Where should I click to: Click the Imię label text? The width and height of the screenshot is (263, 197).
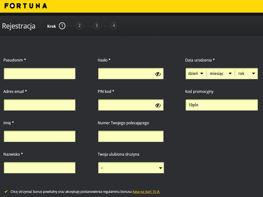coord(9,123)
